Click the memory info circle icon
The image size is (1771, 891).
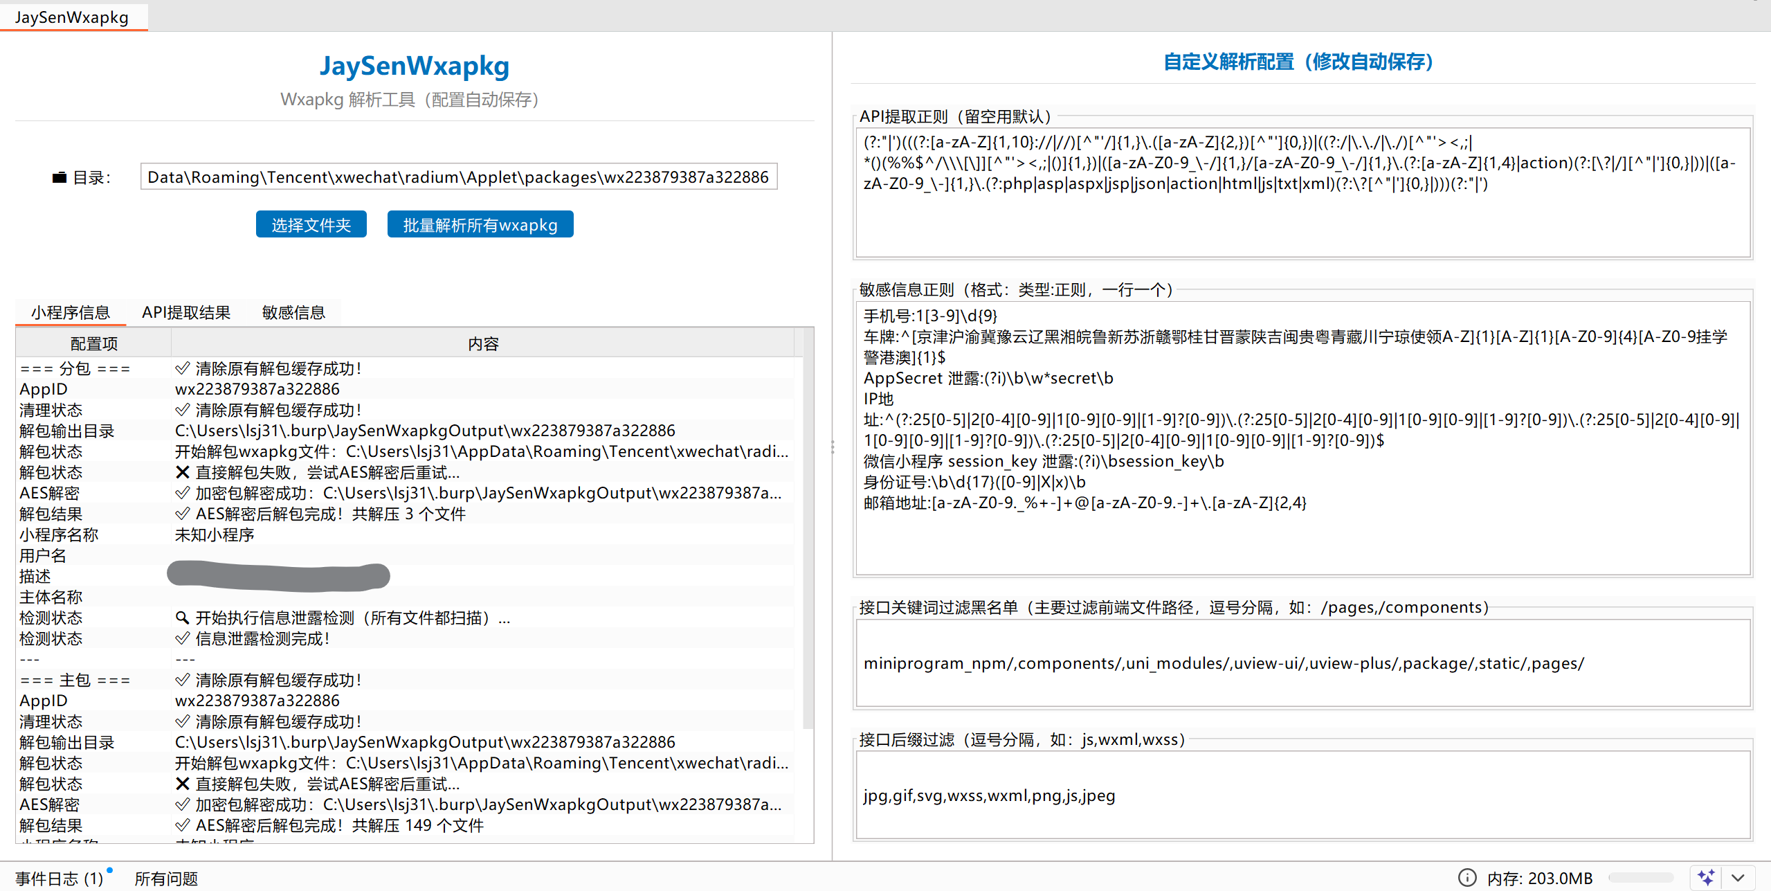[x=1467, y=878]
